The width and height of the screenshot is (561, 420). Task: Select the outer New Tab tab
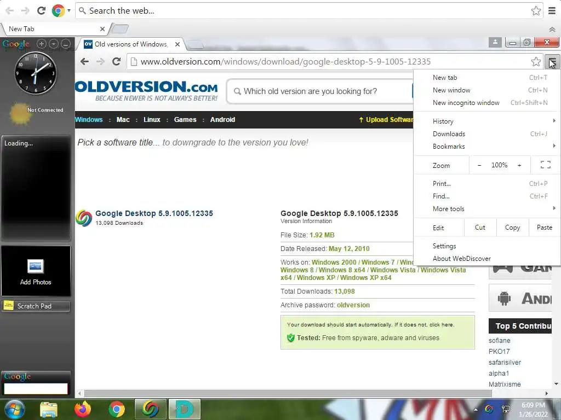(54, 29)
